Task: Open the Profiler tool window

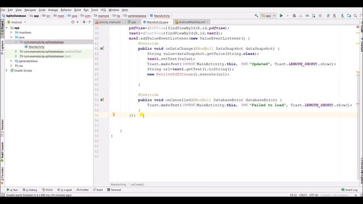Action: 83,190
